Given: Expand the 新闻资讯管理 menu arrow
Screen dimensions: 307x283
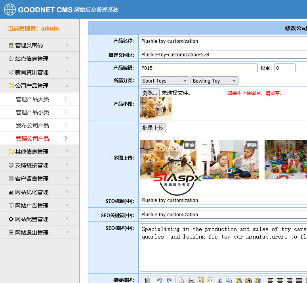Looking at the screenshot, I should [x=67, y=72].
